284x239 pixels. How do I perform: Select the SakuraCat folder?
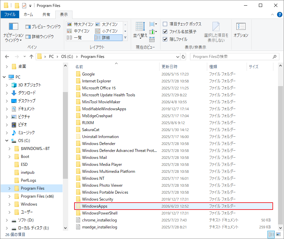point(91,130)
